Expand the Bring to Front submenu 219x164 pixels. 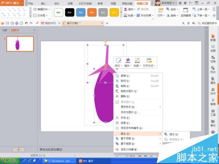pos(138,139)
